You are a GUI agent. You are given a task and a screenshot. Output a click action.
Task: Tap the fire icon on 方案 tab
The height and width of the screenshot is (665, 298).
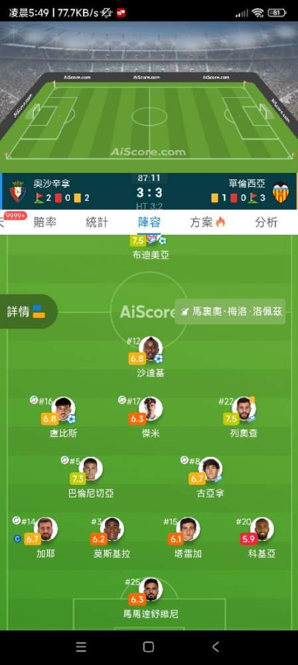click(220, 222)
